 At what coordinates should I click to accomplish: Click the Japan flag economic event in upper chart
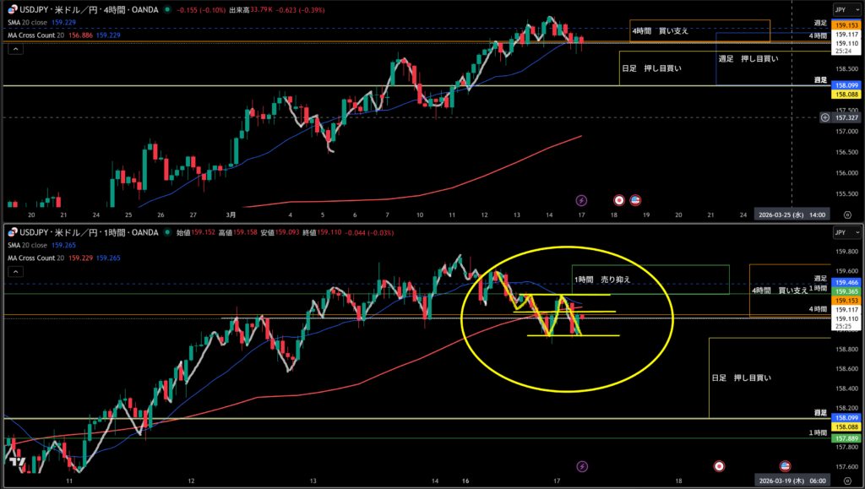[618, 200]
